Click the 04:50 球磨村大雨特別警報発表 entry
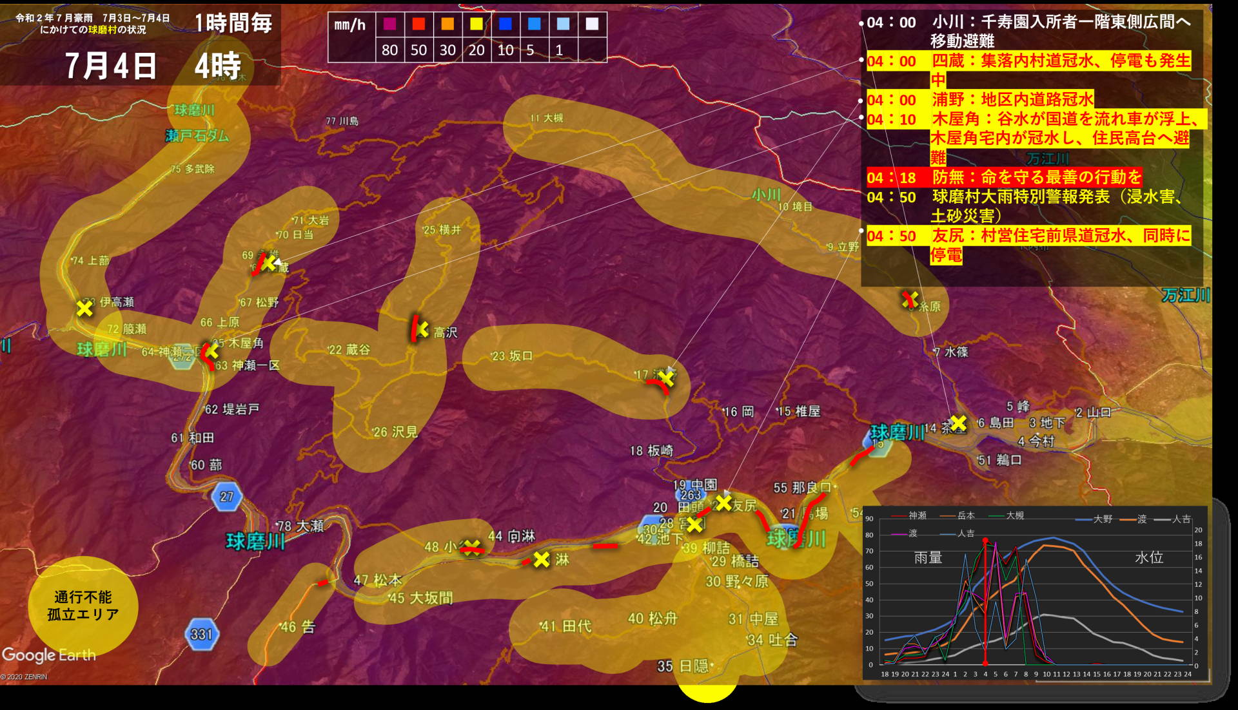 coord(1025,206)
